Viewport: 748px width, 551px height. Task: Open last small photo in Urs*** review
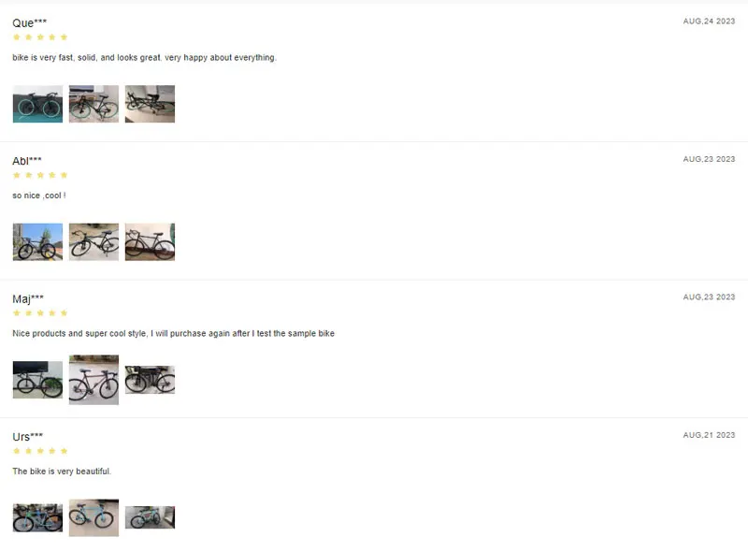(150, 517)
